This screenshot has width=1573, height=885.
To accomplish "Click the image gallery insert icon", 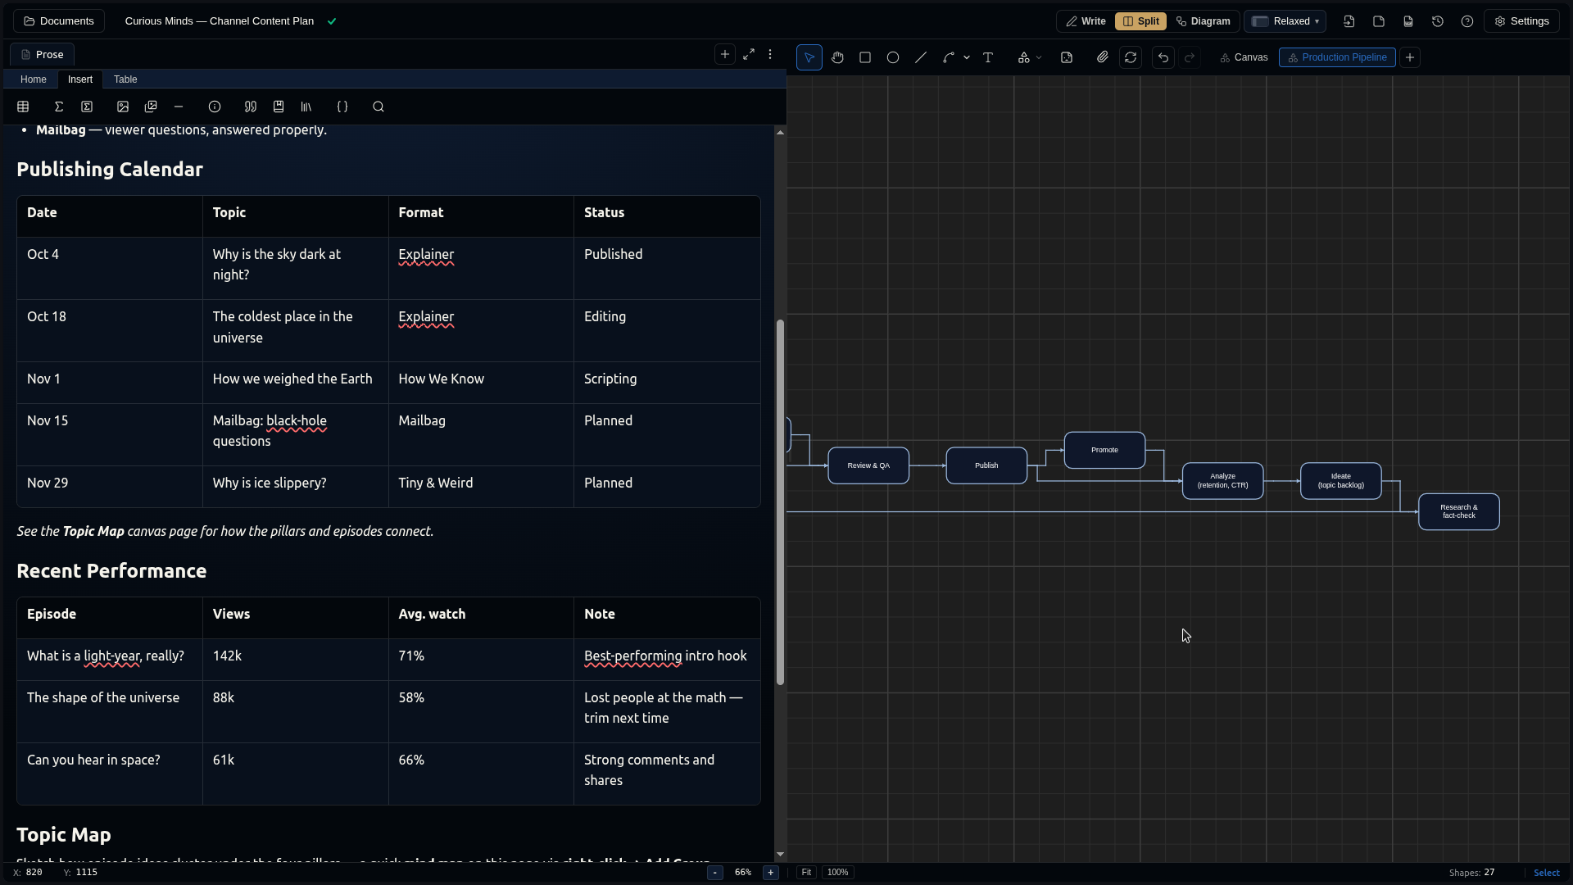I will pyautogui.click(x=151, y=107).
